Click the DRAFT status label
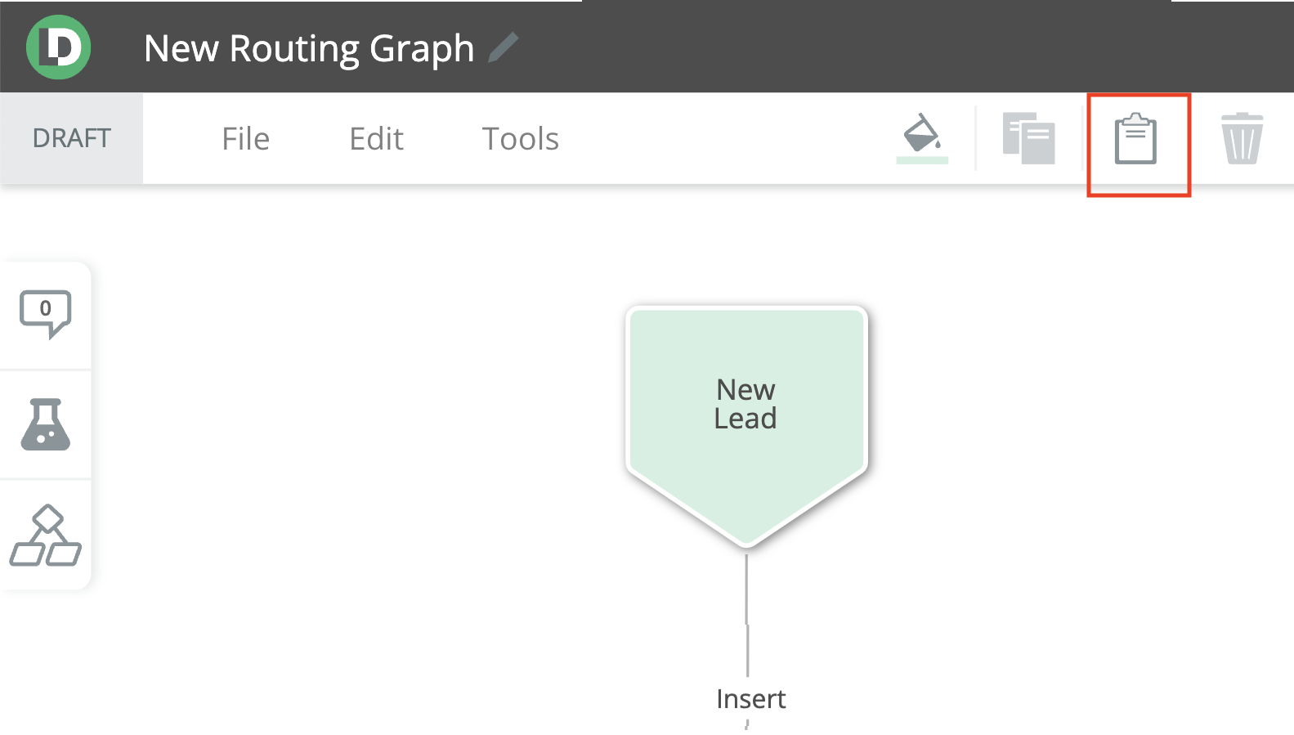 click(x=71, y=138)
